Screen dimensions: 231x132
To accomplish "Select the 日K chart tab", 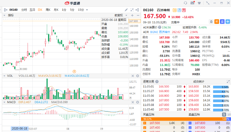I will pos(40,10).
